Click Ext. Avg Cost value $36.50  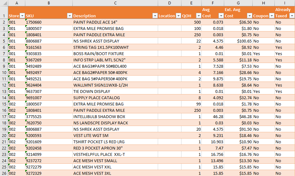click(238, 22)
